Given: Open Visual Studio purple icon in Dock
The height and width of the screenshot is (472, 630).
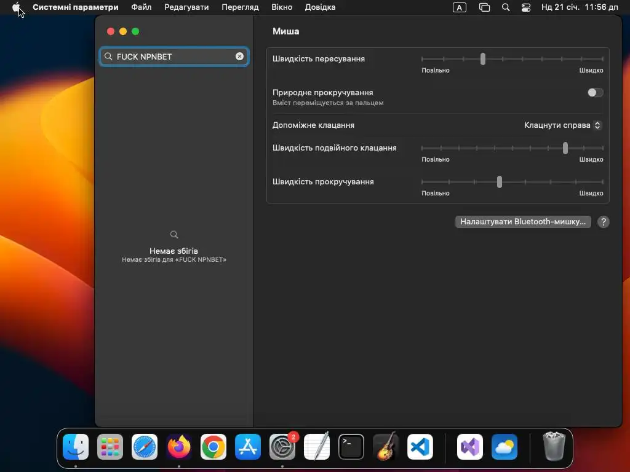Looking at the screenshot, I should pyautogui.click(x=470, y=447).
